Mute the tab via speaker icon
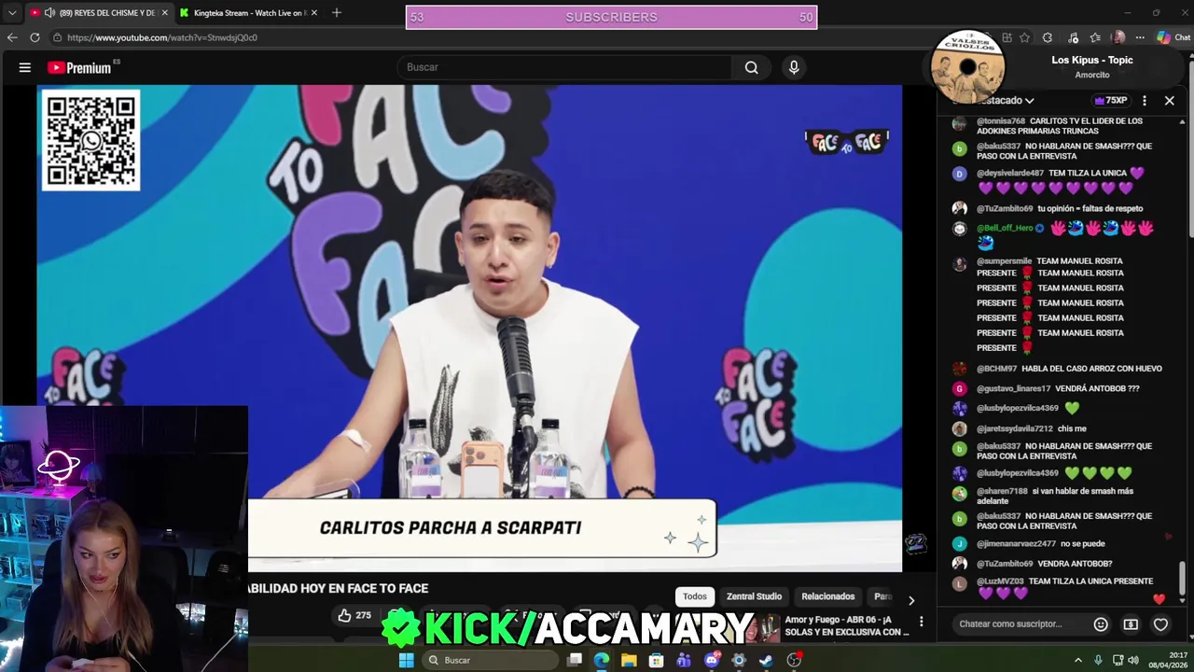Viewport: 1194px width, 672px height. (x=49, y=13)
